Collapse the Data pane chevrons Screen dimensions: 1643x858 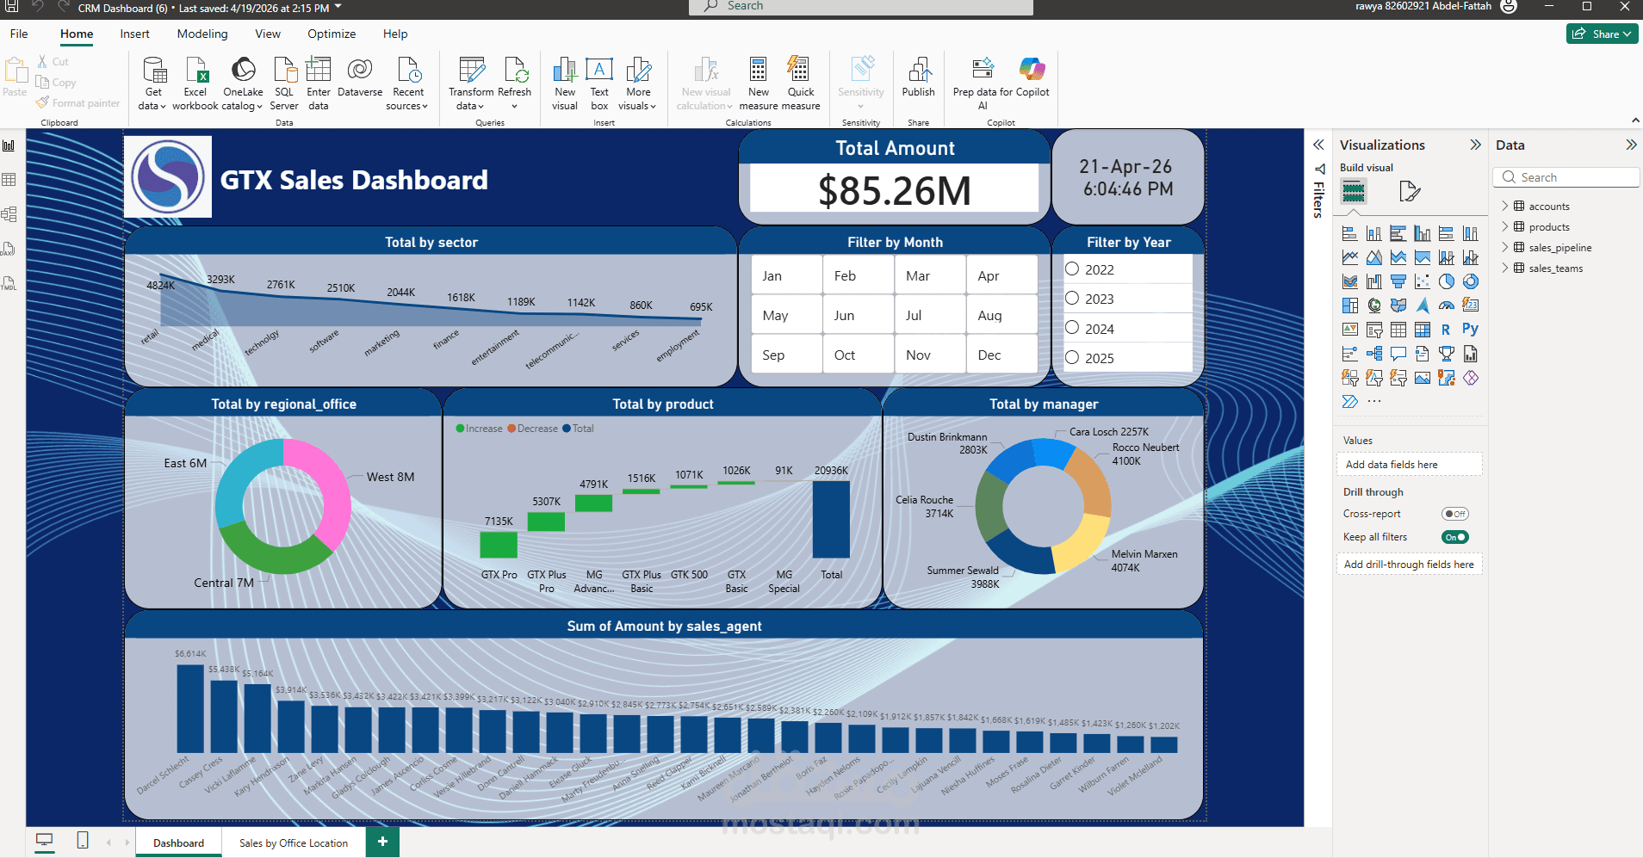pos(1630,145)
